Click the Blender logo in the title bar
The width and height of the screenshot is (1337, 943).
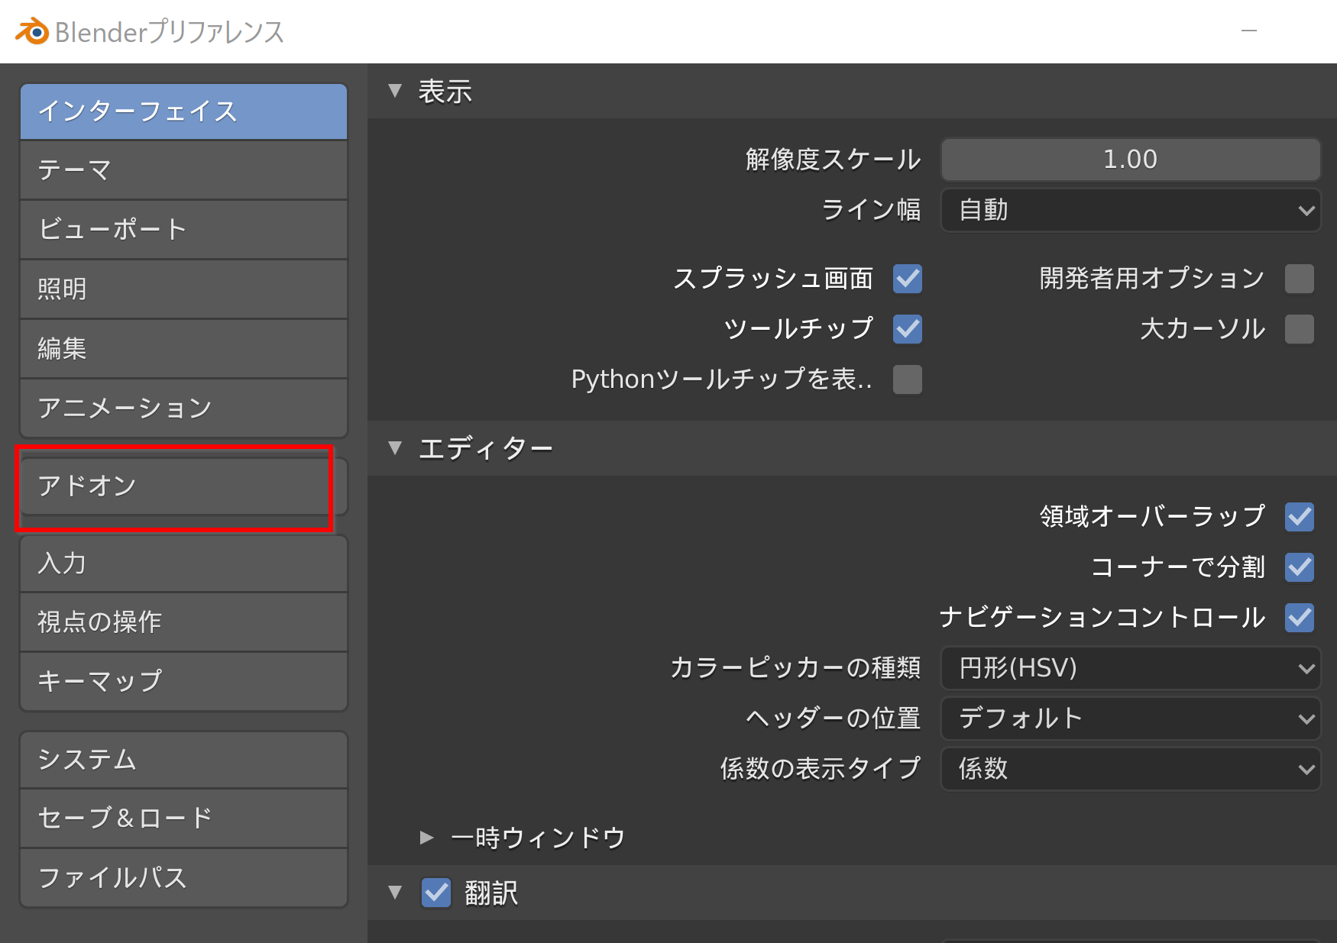[32, 31]
